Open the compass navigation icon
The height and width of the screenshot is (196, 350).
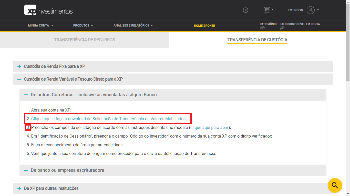245,10
